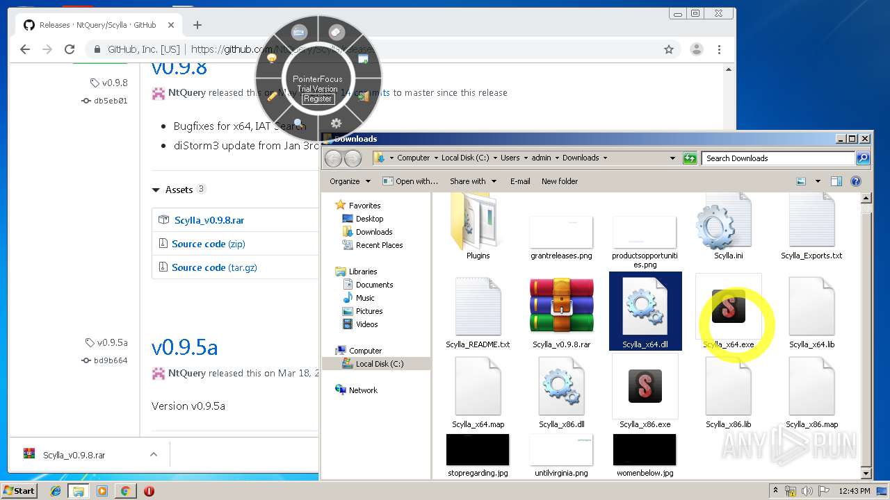Open the v0.9.5a release title

coord(184,347)
